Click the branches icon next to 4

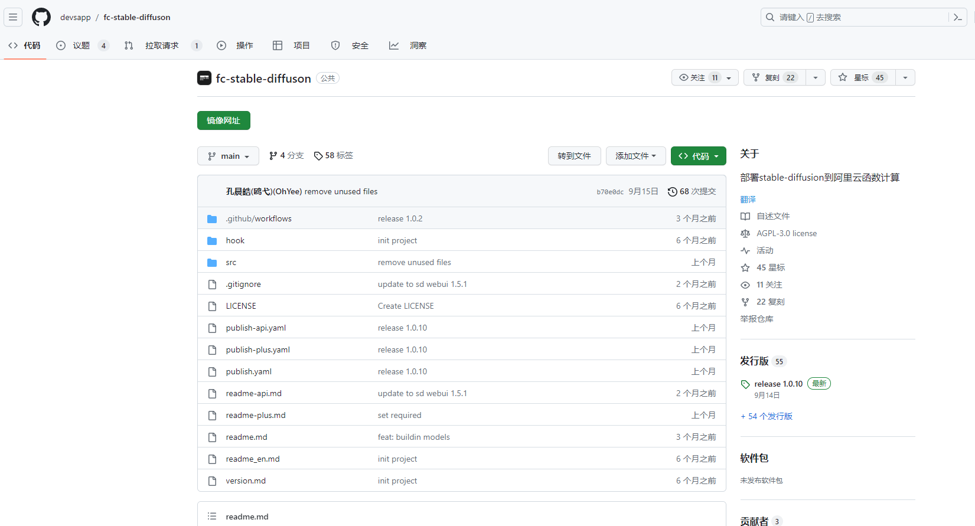tap(273, 156)
